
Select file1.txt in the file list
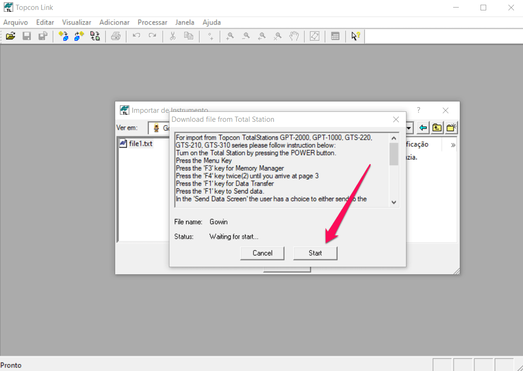136,144
